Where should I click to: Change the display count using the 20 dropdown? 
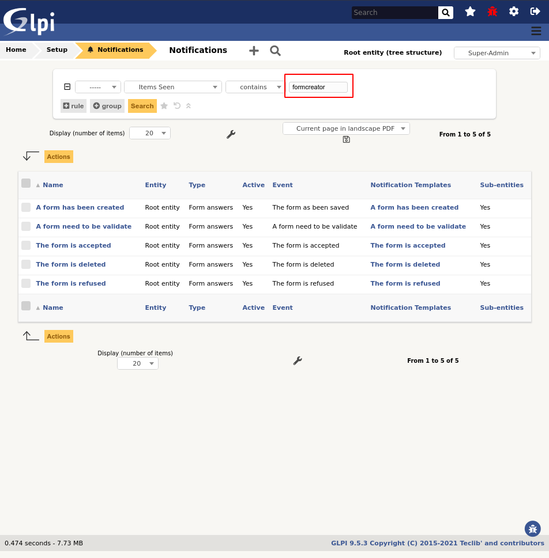pos(149,133)
